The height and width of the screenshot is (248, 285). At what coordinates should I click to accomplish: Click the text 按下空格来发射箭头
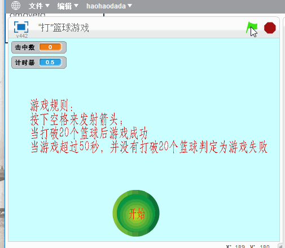[x=77, y=119]
